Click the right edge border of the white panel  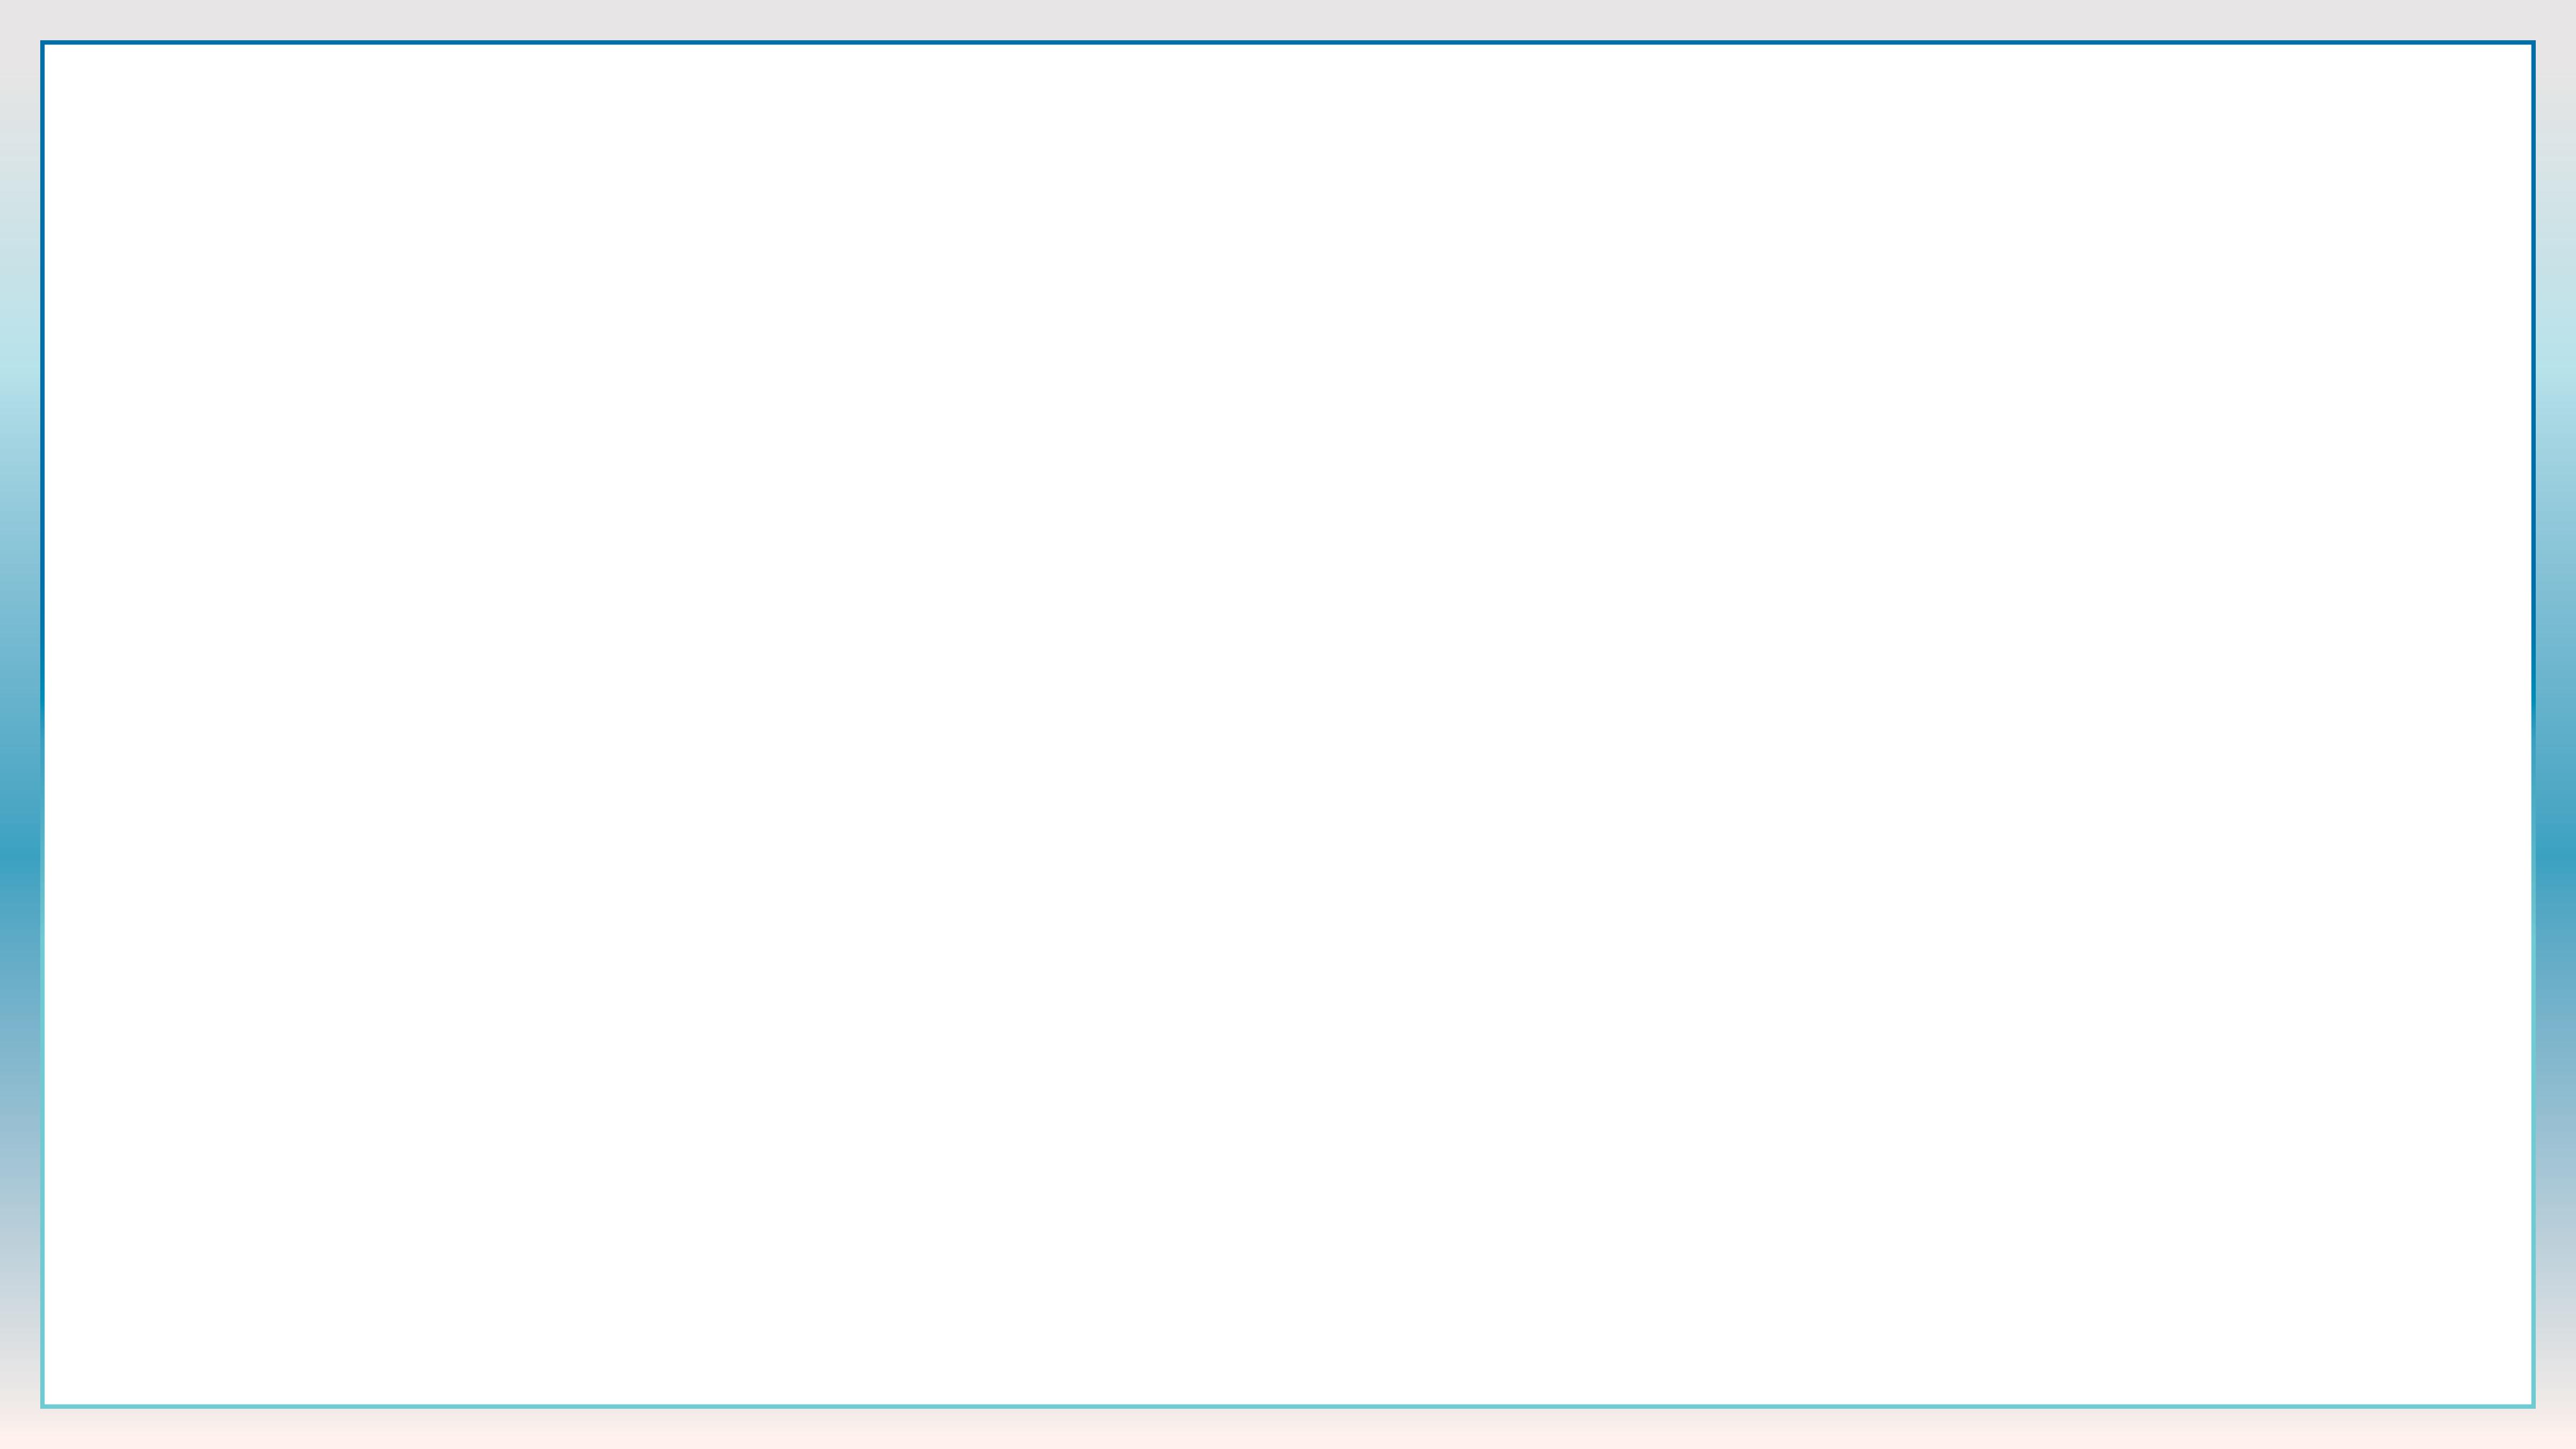pyautogui.click(x=2534, y=724)
